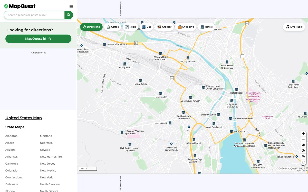The image size is (308, 192).
Task: Open the California state map link
Action: [12, 164]
